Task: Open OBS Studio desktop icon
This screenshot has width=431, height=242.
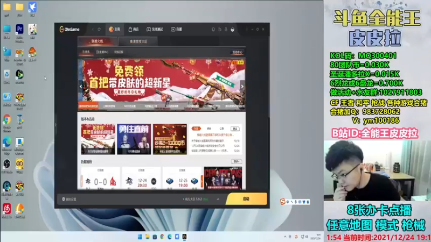Action: click(7, 165)
